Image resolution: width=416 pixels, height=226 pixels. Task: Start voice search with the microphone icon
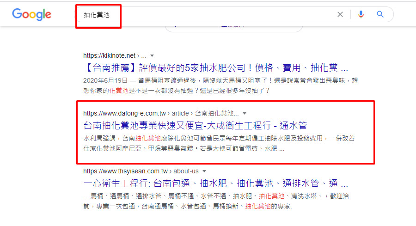pos(361,14)
